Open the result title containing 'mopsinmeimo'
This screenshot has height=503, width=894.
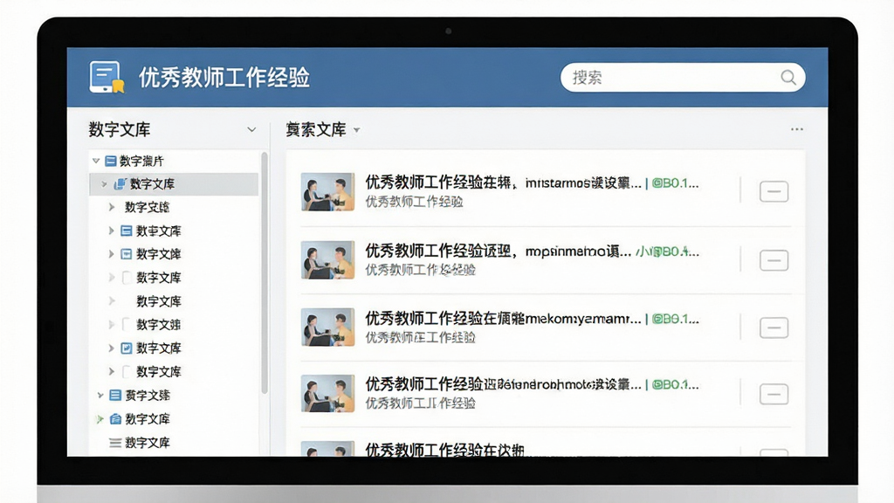point(499,251)
